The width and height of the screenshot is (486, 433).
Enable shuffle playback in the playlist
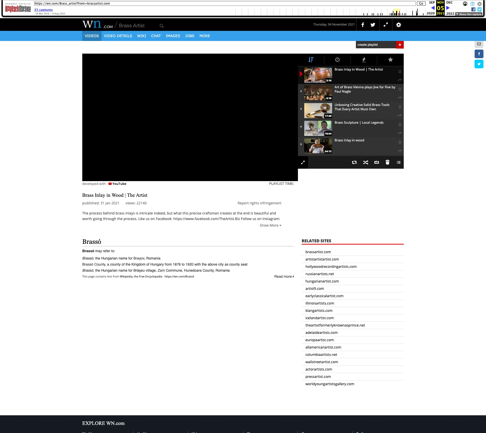coord(366,162)
